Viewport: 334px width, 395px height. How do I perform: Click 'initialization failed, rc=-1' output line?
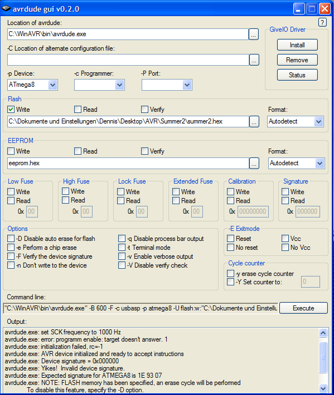coord(54,347)
